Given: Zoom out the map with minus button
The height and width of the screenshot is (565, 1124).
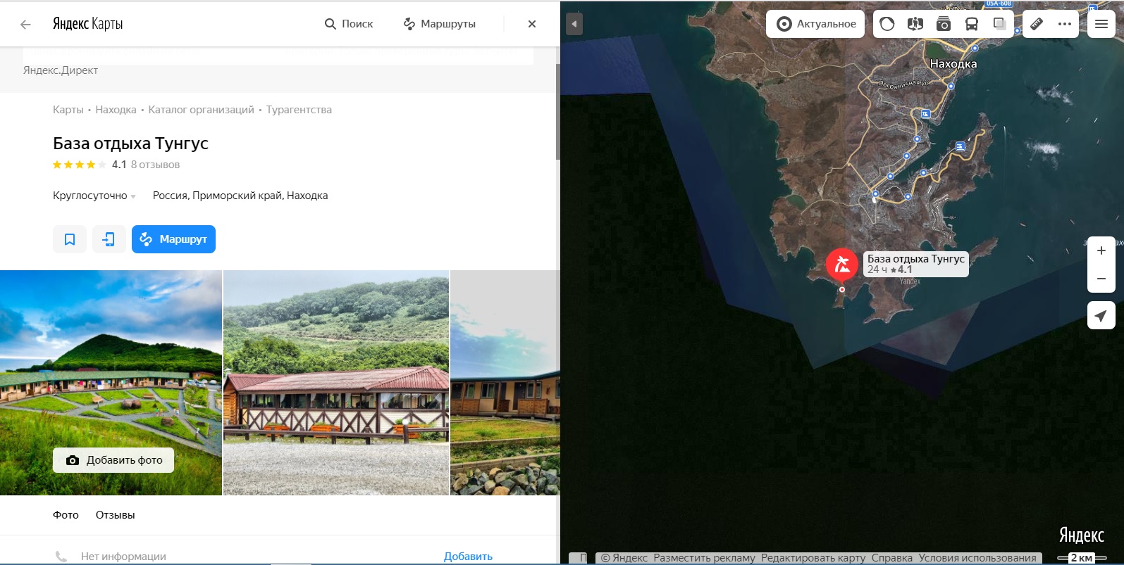Looking at the screenshot, I should 1101,279.
